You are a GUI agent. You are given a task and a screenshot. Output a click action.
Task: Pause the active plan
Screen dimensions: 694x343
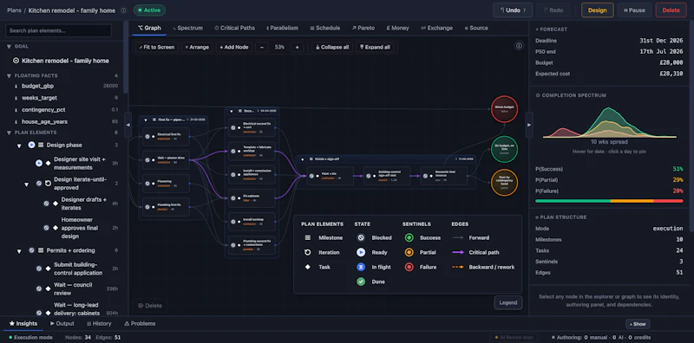pos(634,10)
